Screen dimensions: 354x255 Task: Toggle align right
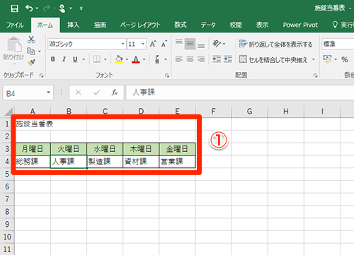[x=201, y=59]
